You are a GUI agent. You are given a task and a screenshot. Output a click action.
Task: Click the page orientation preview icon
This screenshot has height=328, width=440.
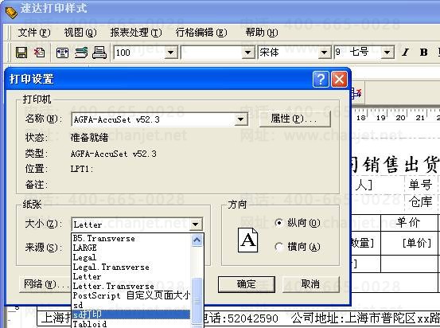247,240
